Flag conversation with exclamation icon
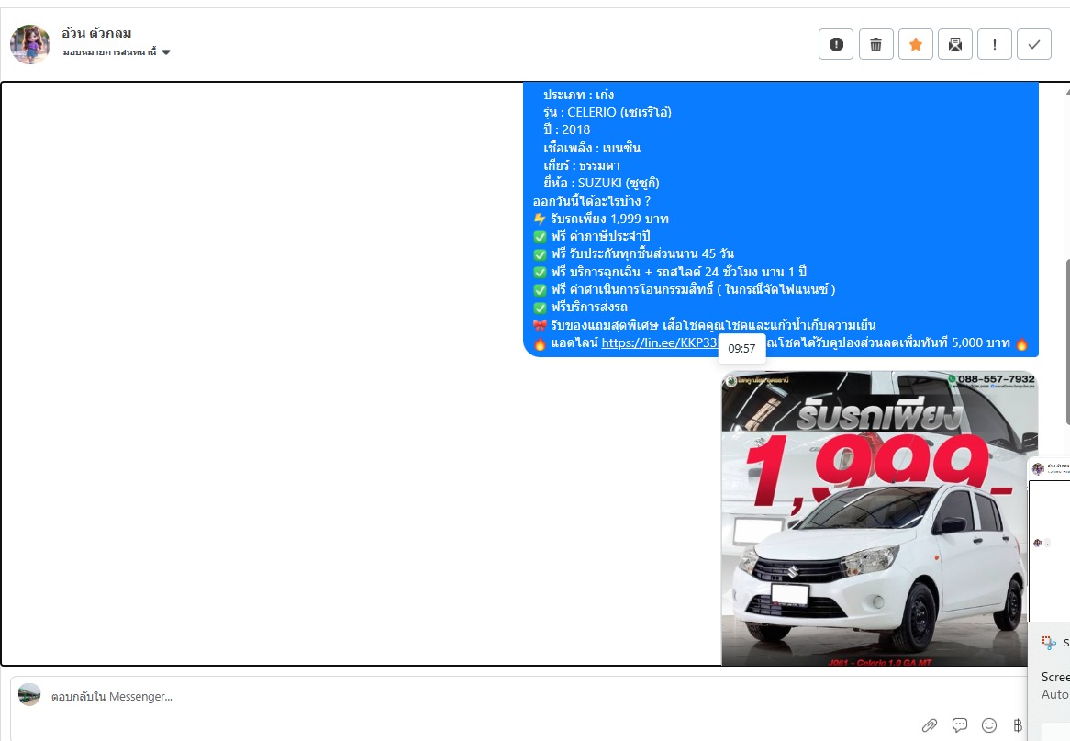This screenshot has width=1070, height=741. (995, 45)
